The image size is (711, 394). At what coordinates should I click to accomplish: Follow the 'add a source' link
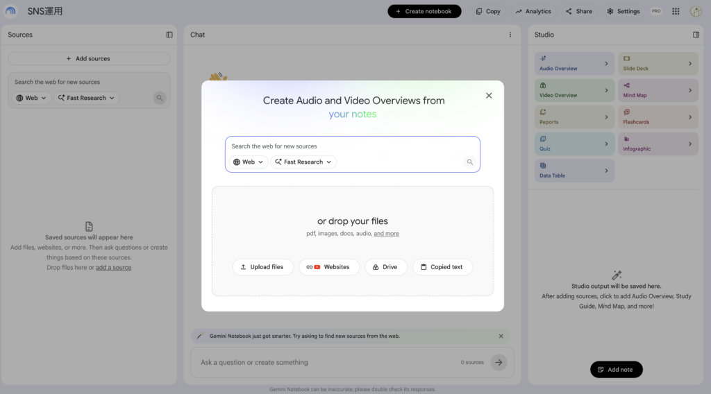tap(113, 268)
